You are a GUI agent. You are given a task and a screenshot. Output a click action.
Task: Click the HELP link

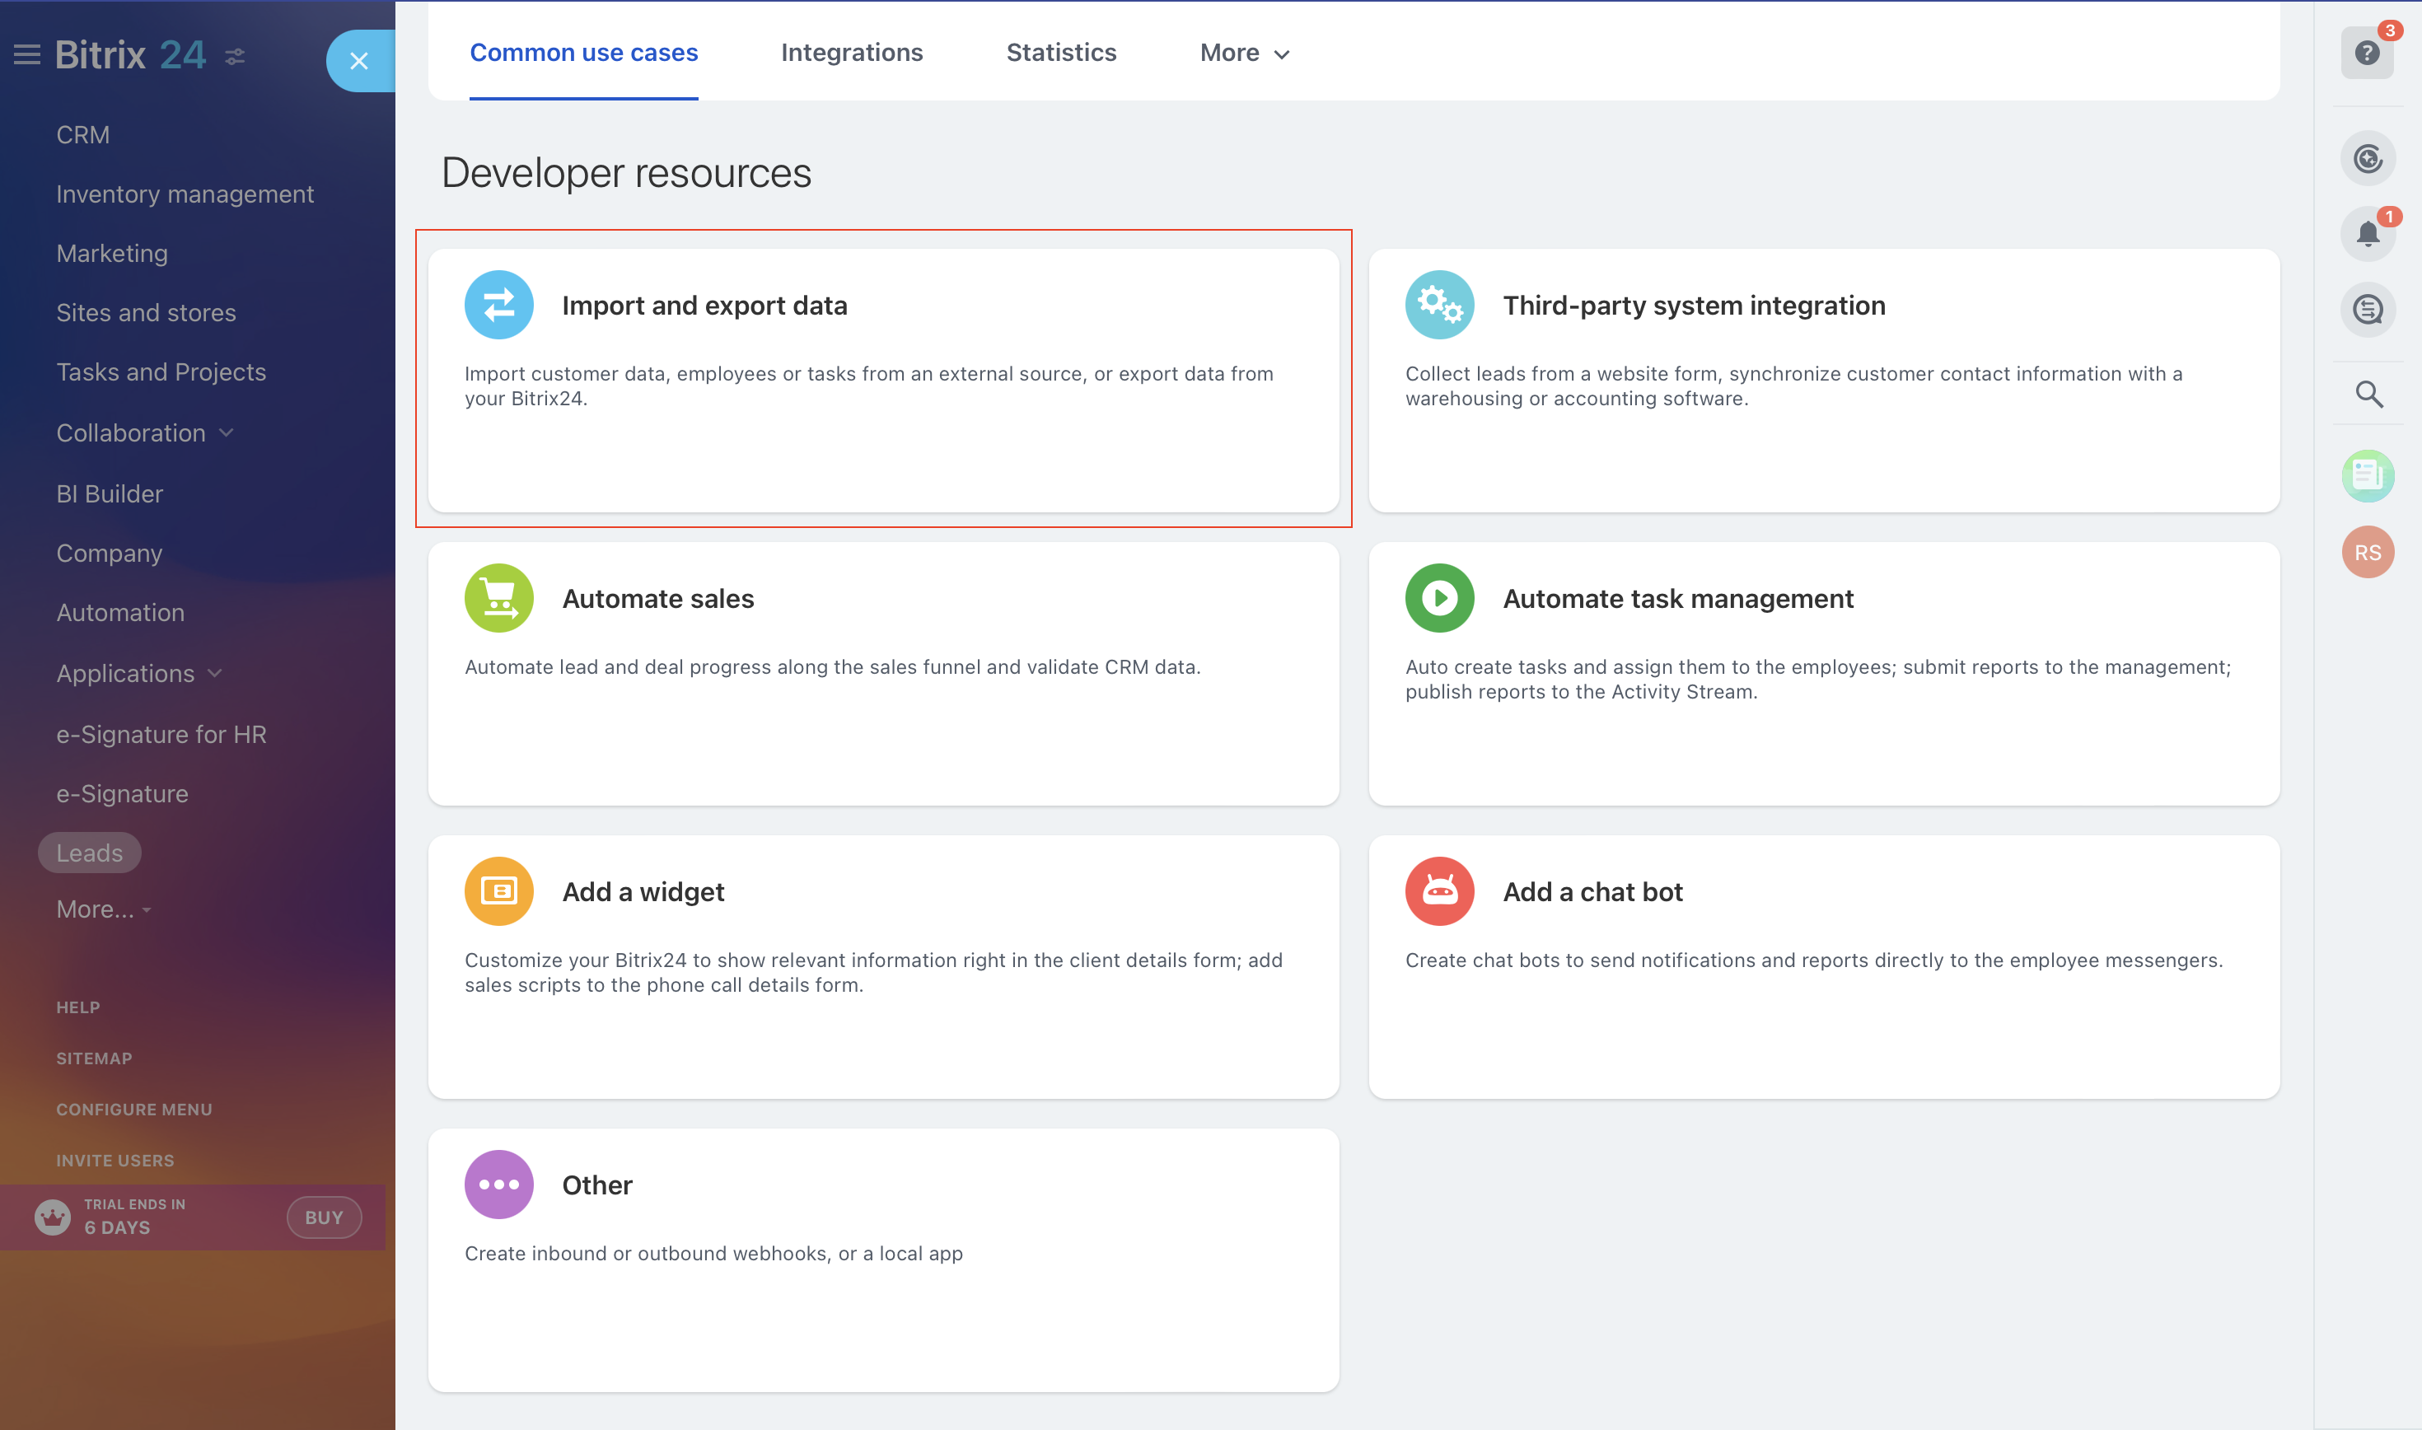pos(78,1007)
